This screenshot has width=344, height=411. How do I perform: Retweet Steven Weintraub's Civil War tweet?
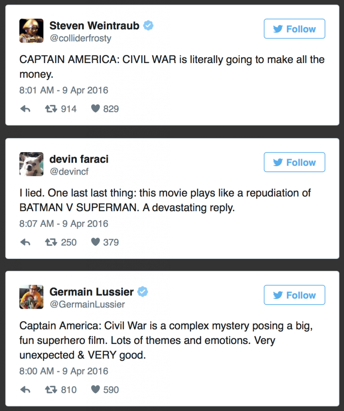tap(51, 108)
